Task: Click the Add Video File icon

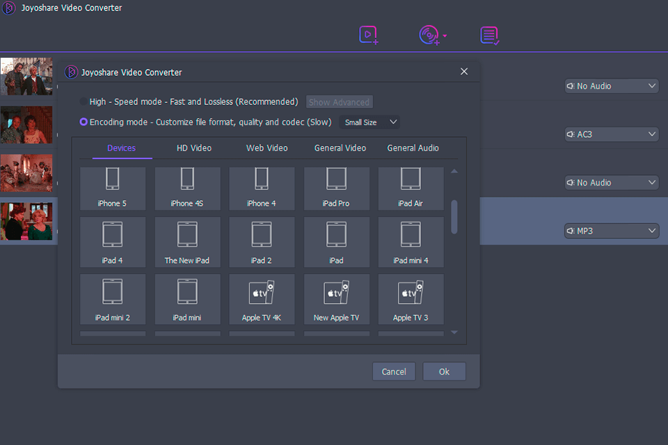Action: coord(368,35)
